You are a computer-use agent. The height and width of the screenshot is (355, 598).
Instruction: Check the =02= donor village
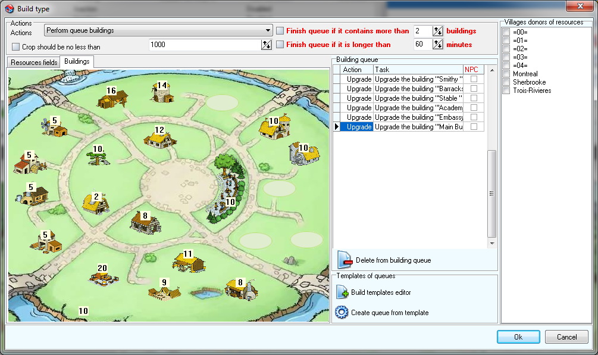click(506, 49)
